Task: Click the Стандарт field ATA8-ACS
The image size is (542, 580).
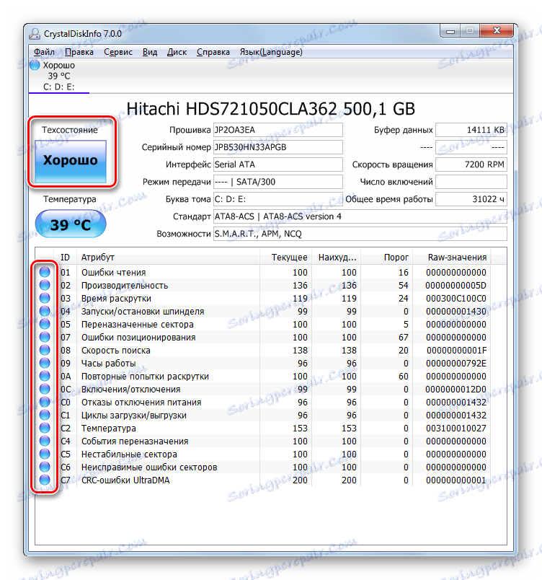Action: pos(360,216)
